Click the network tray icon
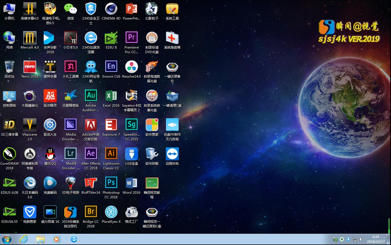 [x=355, y=239]
